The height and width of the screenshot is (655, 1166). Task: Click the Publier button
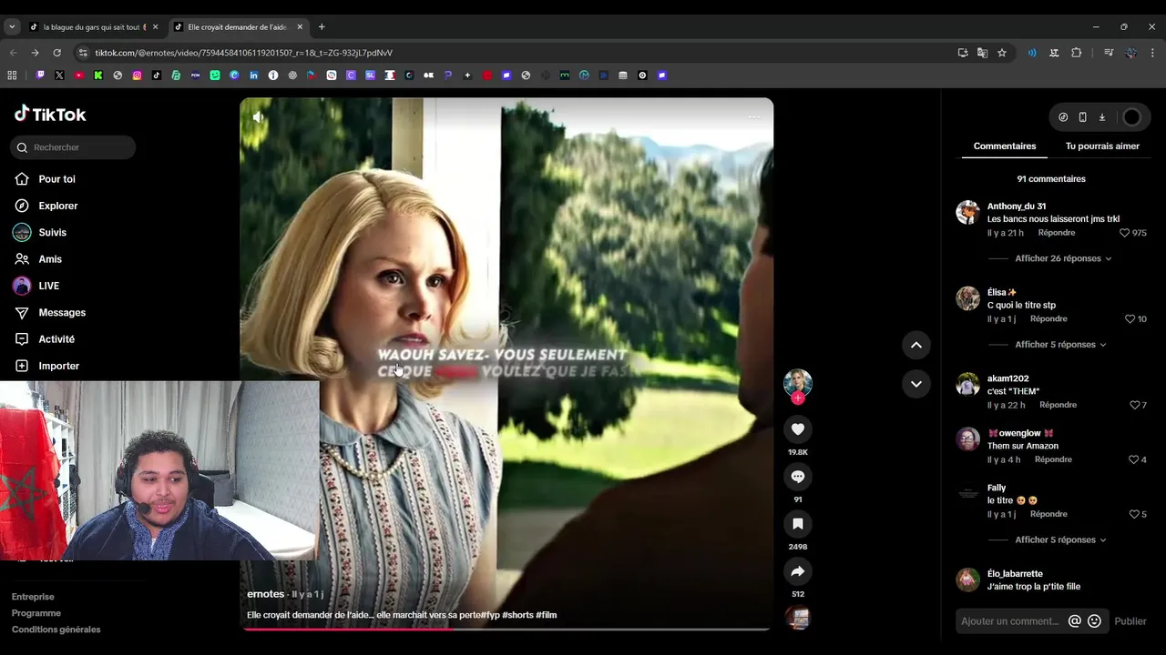click(1130, 621)
